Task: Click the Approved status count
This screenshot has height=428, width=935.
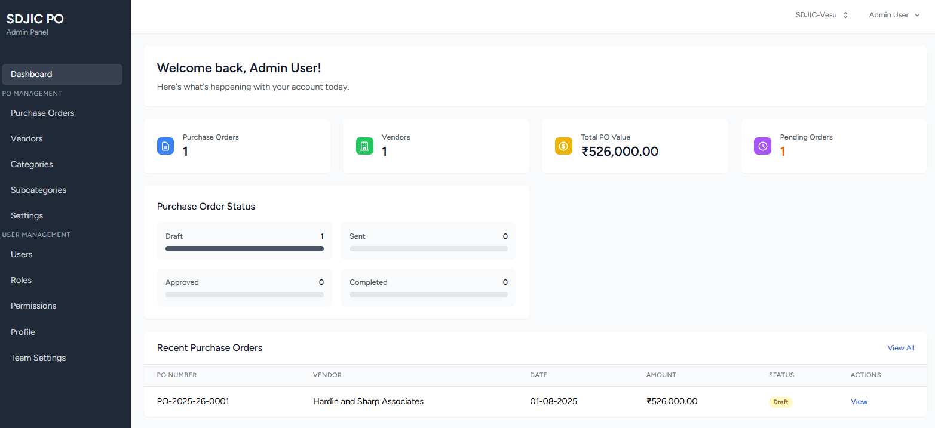Action: click(x=321, y=282)
